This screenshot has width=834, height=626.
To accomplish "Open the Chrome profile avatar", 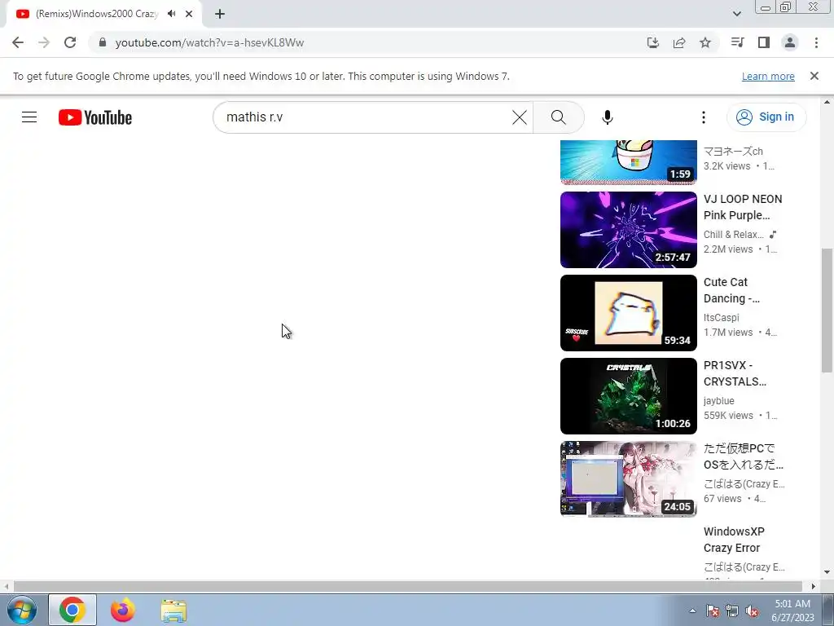I will click(x=790, y=42).
